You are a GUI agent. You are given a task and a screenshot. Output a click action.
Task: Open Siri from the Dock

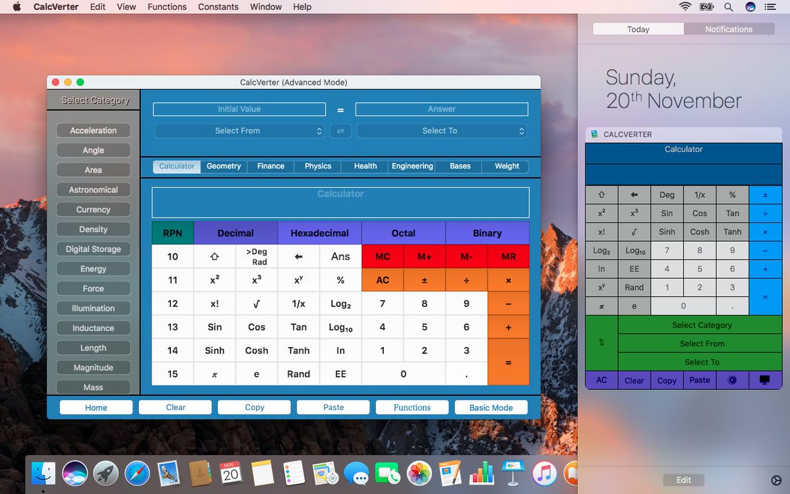pyautogui.click(x=75, y=473)
